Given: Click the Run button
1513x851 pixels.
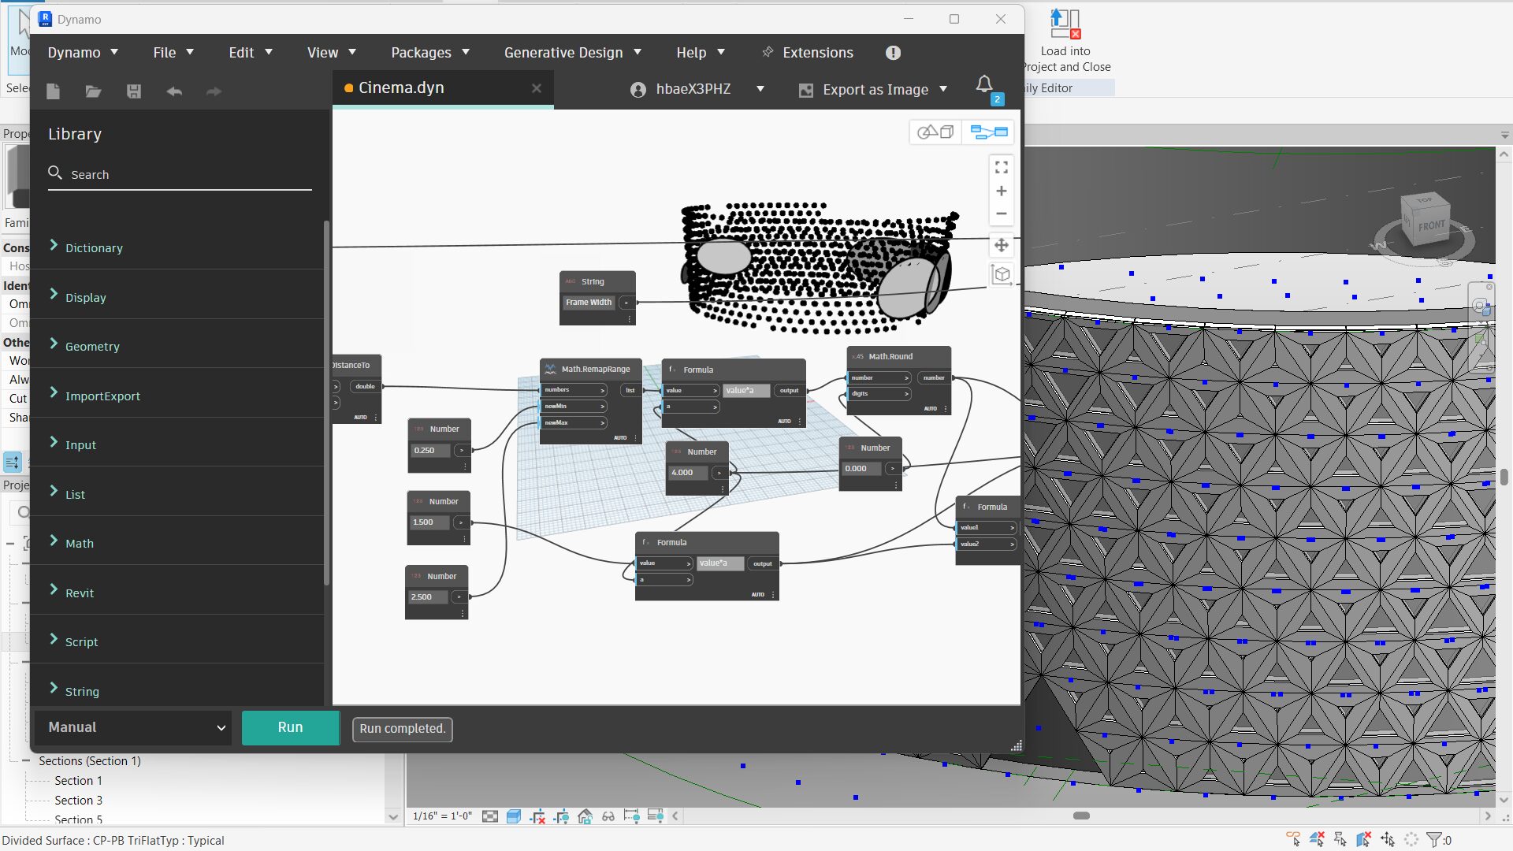Looking at the screenshot, I should click(290, 727).
